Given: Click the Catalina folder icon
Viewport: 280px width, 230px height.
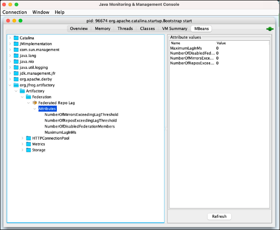Looking at the screenshot, I should (16, 38).
